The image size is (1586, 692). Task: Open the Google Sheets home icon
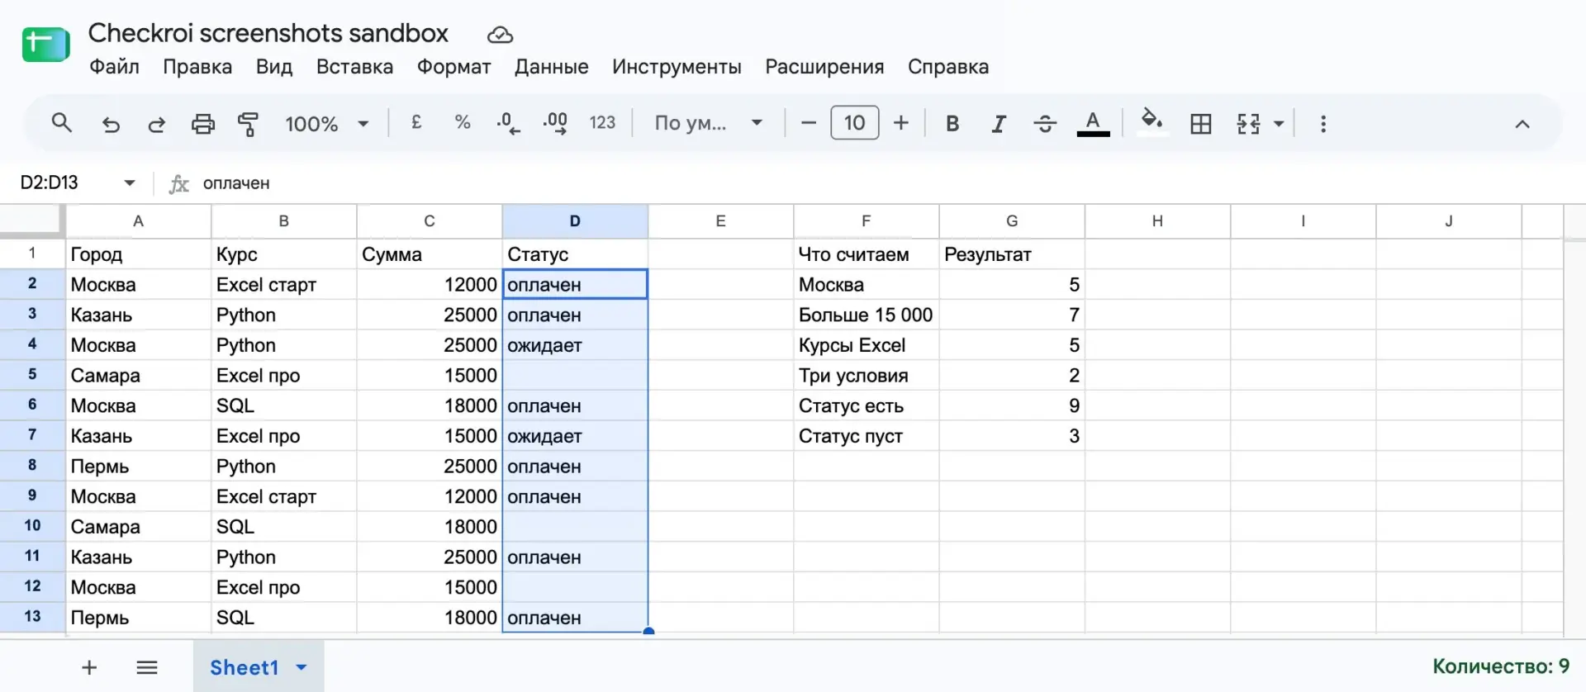pyautogui.click(x=46, y=45)
